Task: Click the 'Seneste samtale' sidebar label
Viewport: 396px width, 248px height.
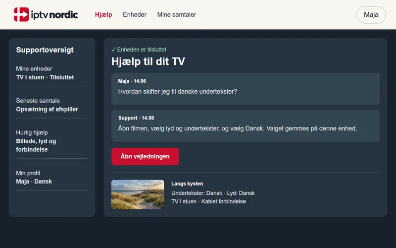Action: 38,101
